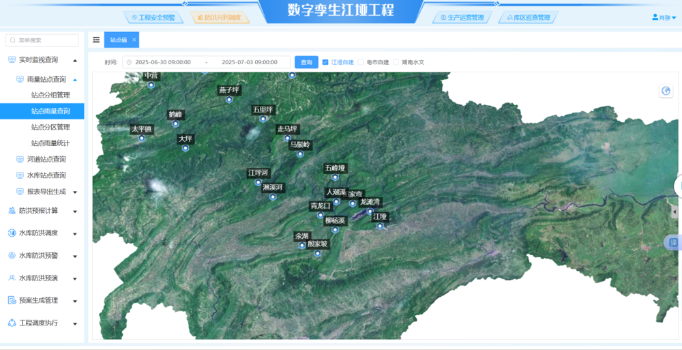
Task: Click the 五里坪 station marker
Action: [263, 119]
